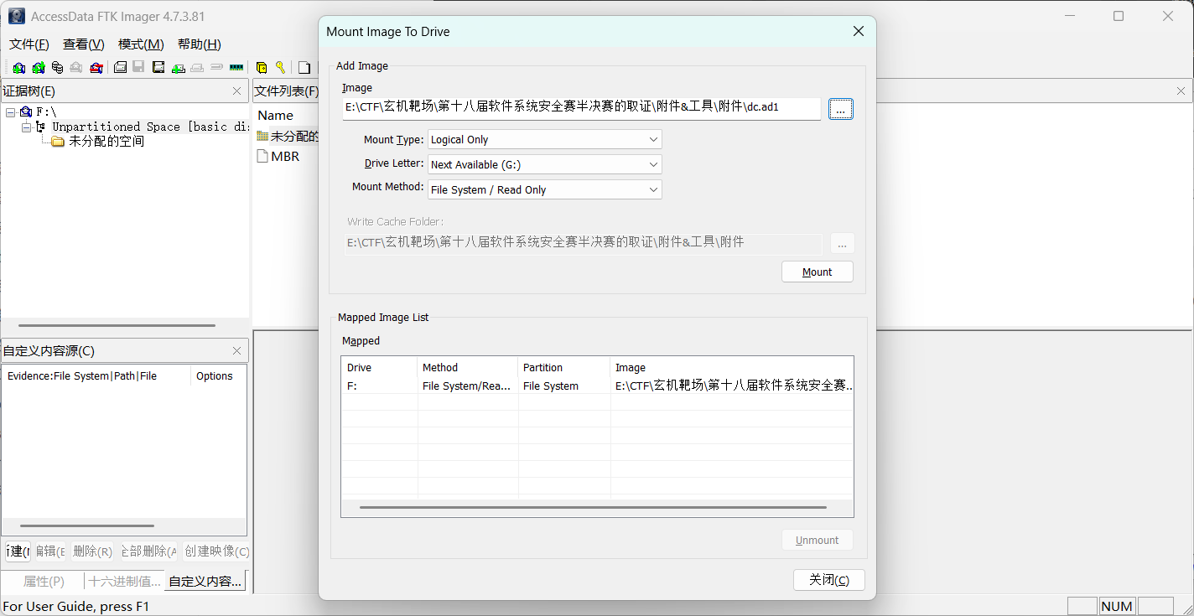This screenshot has width=1194, height=616.
Task: Click the Partition column header
Action: point(564,367)
